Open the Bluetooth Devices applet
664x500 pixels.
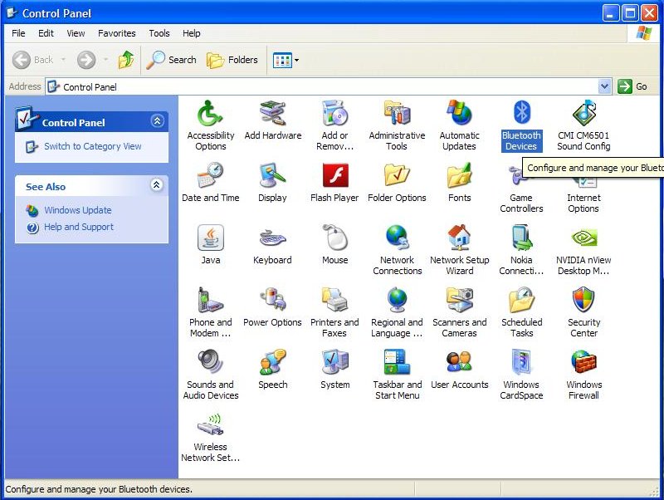521,114
